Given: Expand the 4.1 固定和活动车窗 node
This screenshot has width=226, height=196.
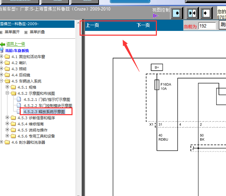Looking at the screenshot, I should point(1,56).
